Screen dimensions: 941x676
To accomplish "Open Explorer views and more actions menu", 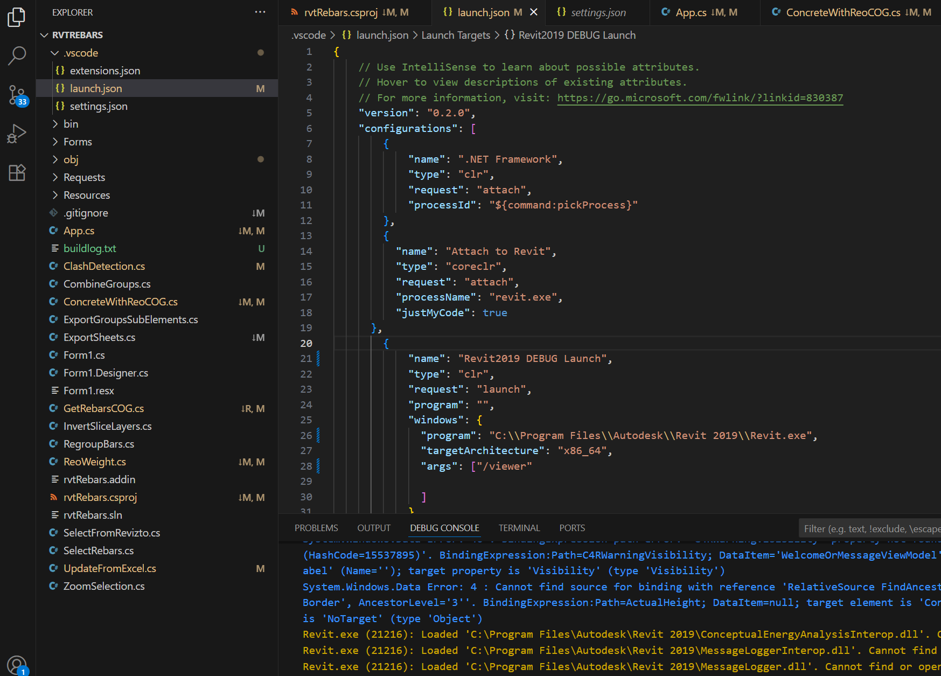I will (x=260, y=12).
